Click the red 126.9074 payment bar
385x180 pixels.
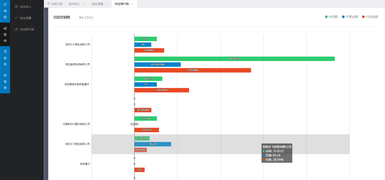(x=162, y=90)
